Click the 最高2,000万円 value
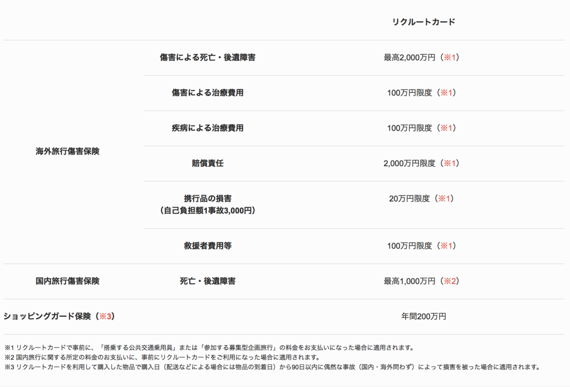 click(x=409, y=57)
